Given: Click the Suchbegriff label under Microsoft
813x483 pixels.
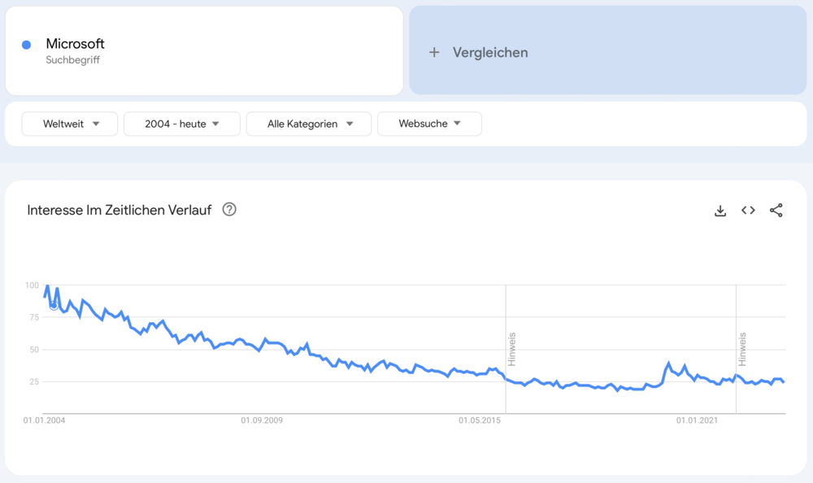Looking at the screenshot, I should (73, 60).
